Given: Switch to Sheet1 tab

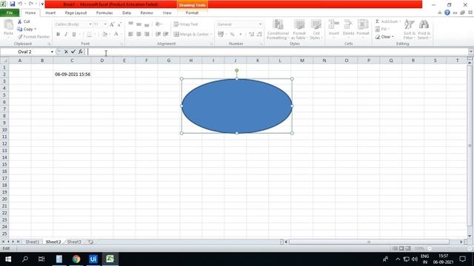Looking at the screenshot, I should coord(32,242).
